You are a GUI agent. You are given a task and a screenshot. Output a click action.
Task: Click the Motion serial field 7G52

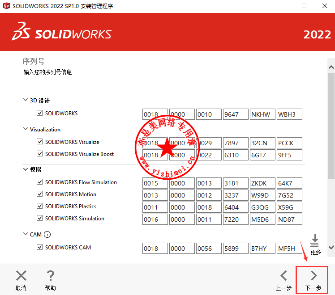289,195
